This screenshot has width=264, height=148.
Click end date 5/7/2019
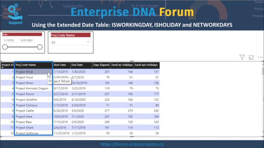pos(78,77)
